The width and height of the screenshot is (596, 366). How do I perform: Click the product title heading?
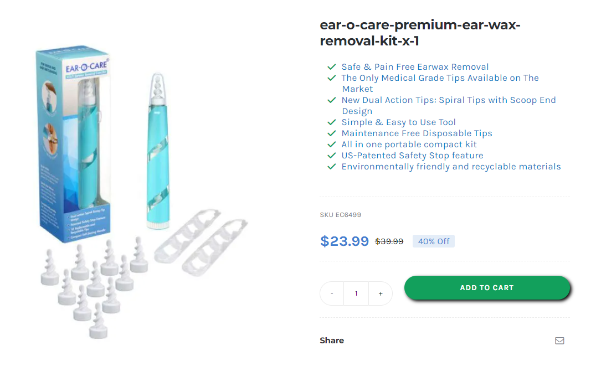coord(420,33)
